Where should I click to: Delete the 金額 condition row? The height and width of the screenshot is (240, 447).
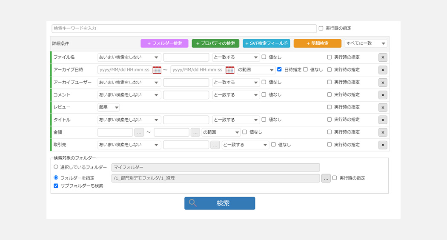[383, 132]
